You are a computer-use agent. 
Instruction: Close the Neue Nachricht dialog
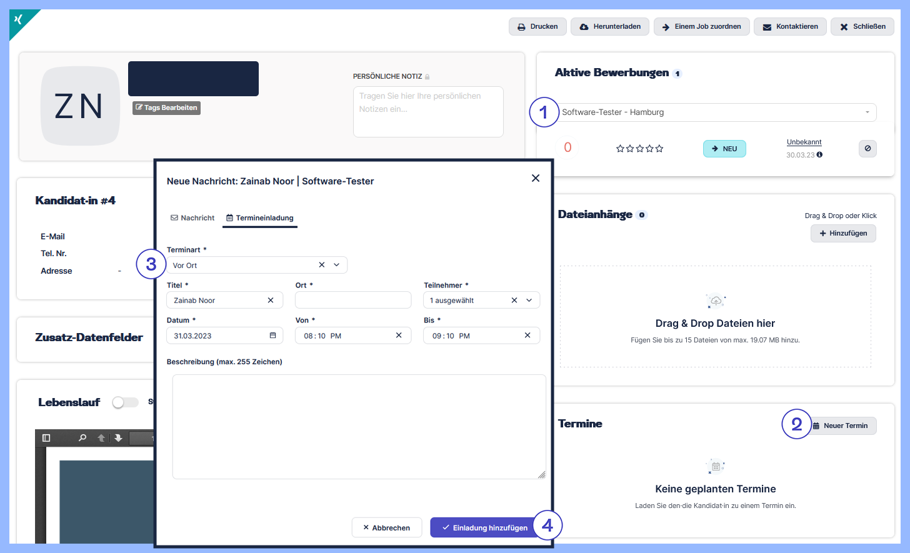point(536,178)
